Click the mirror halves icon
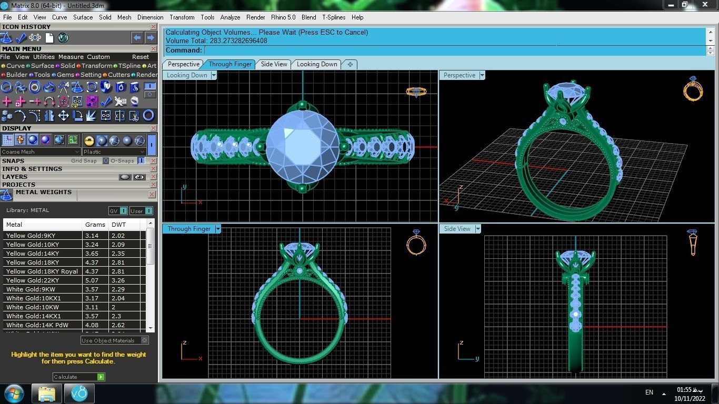 click(x=49, y=116)
